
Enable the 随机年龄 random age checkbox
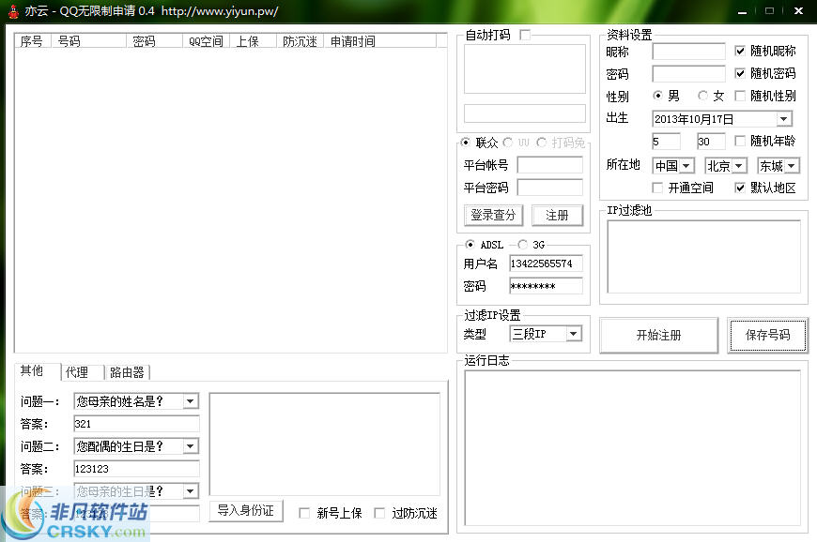coord(742,140)
